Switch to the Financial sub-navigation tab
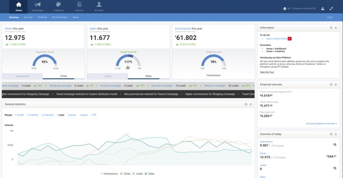The width and height of the screenshot is (343, 178). [42, 17]
